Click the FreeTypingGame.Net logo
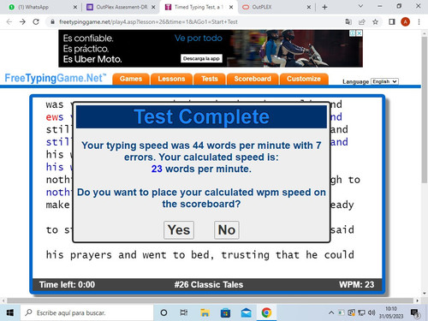Viewport: 428px width, 321px height. 56,78
